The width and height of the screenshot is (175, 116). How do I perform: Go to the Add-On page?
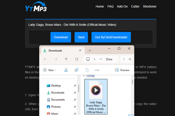coord(122,6)
